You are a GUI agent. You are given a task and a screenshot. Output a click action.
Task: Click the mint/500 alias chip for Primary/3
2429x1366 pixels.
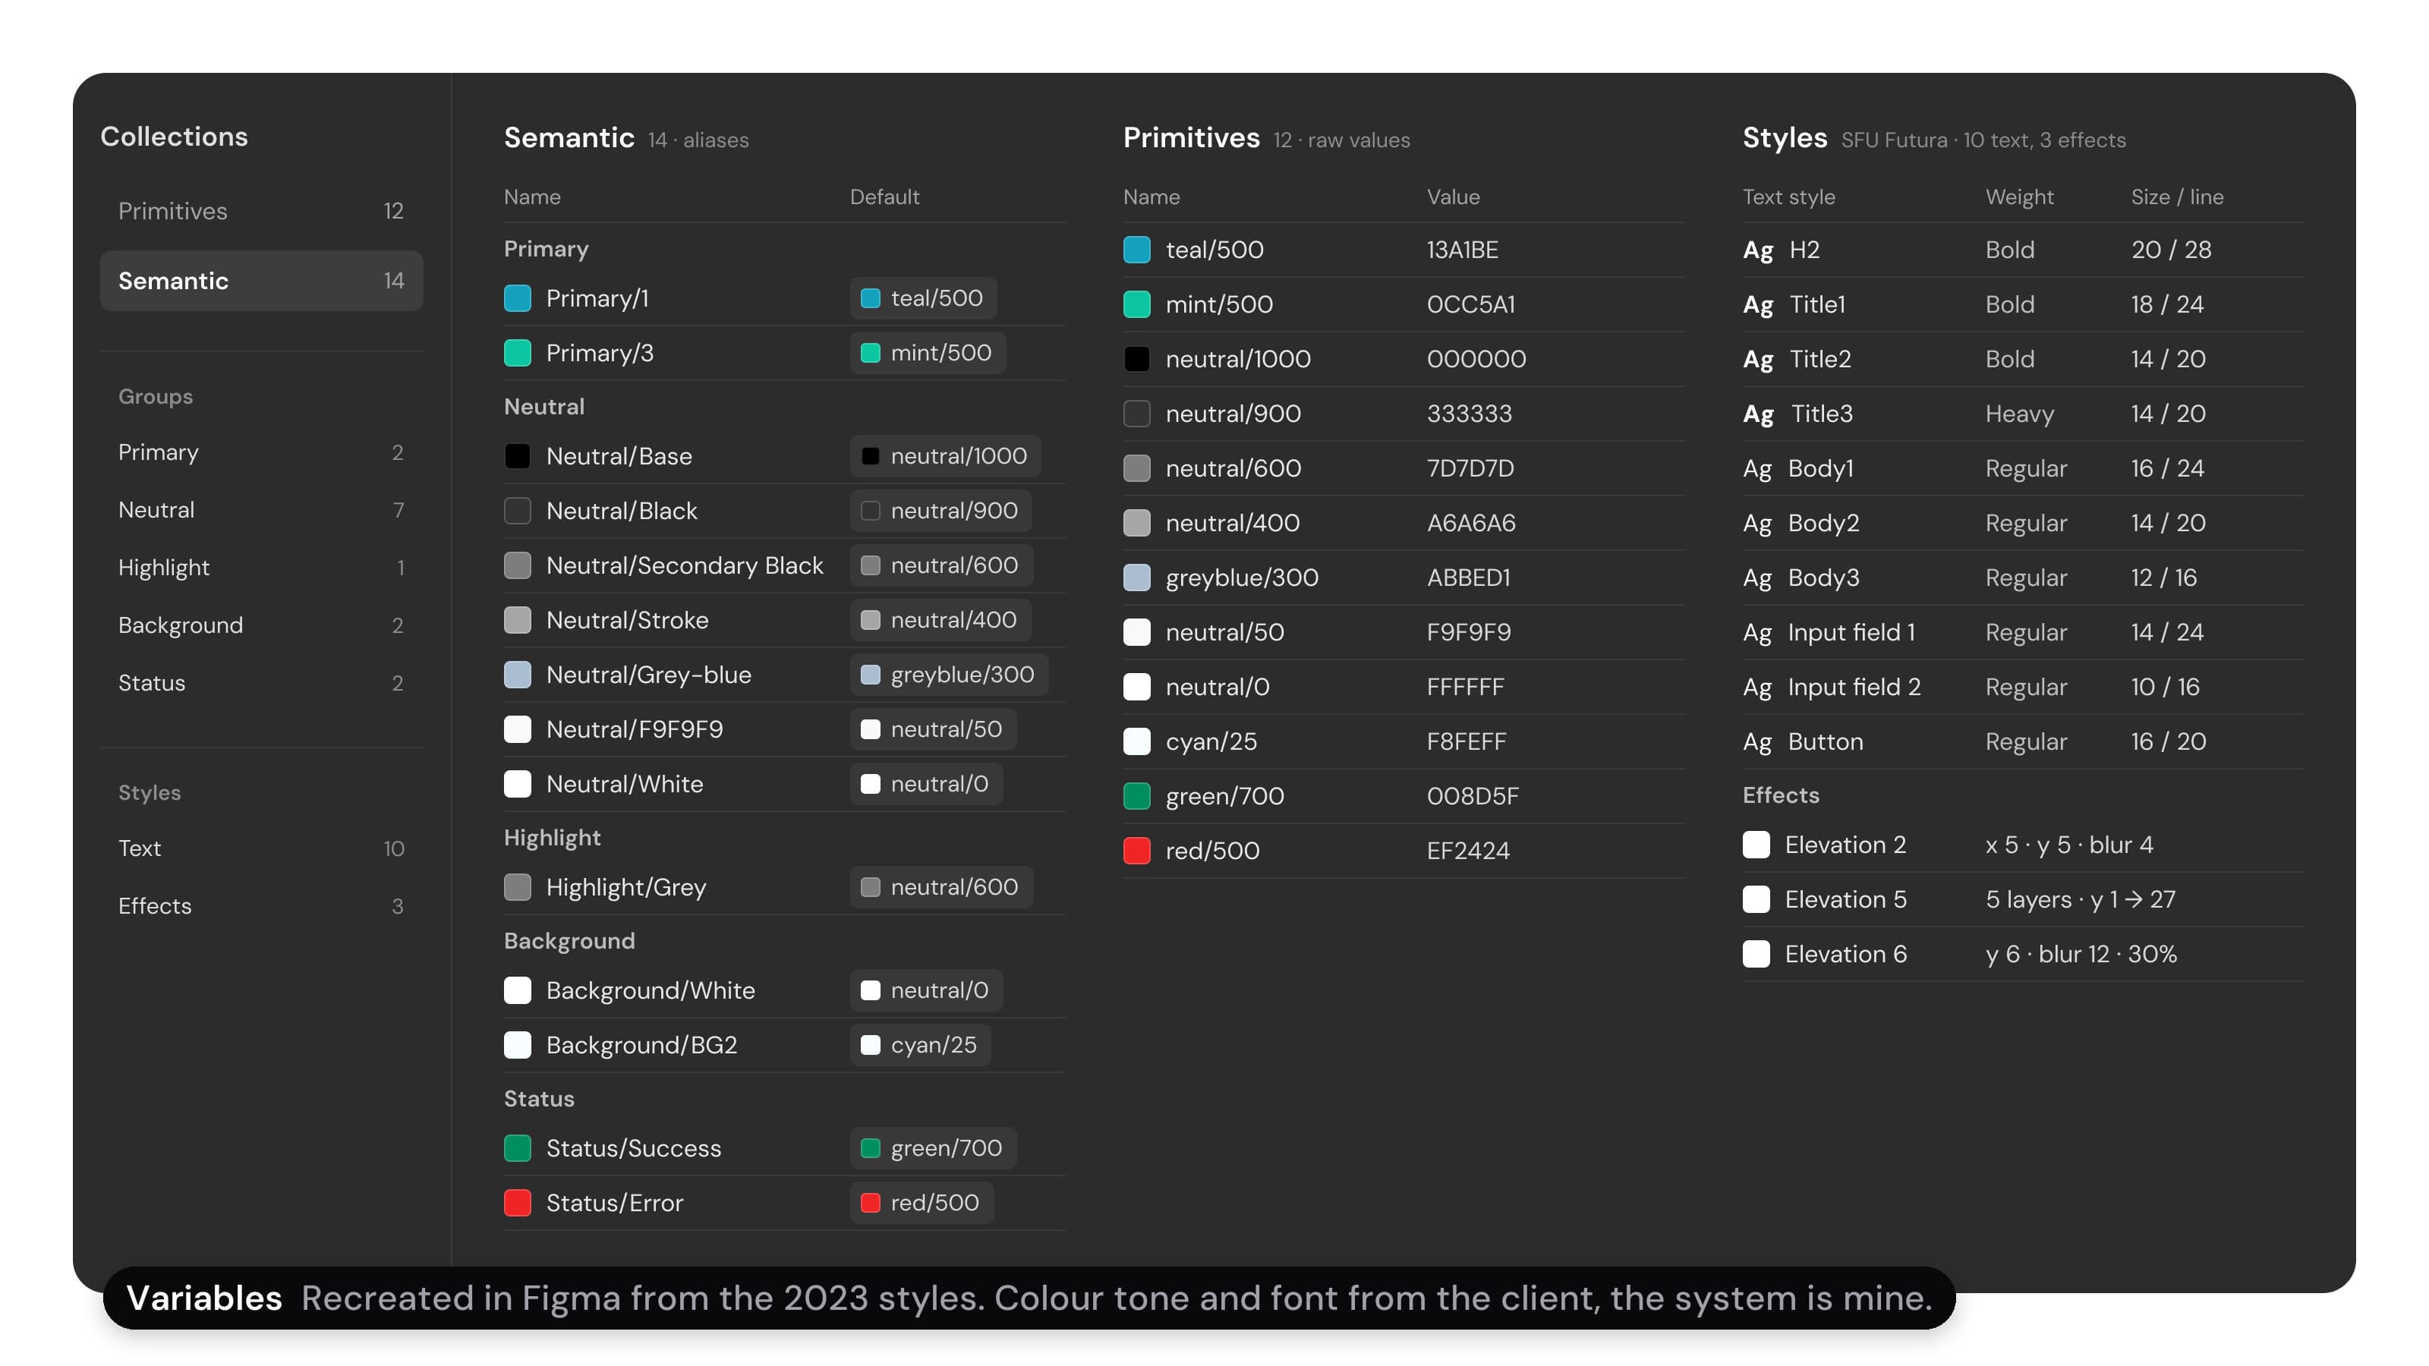tap(928, 354)
